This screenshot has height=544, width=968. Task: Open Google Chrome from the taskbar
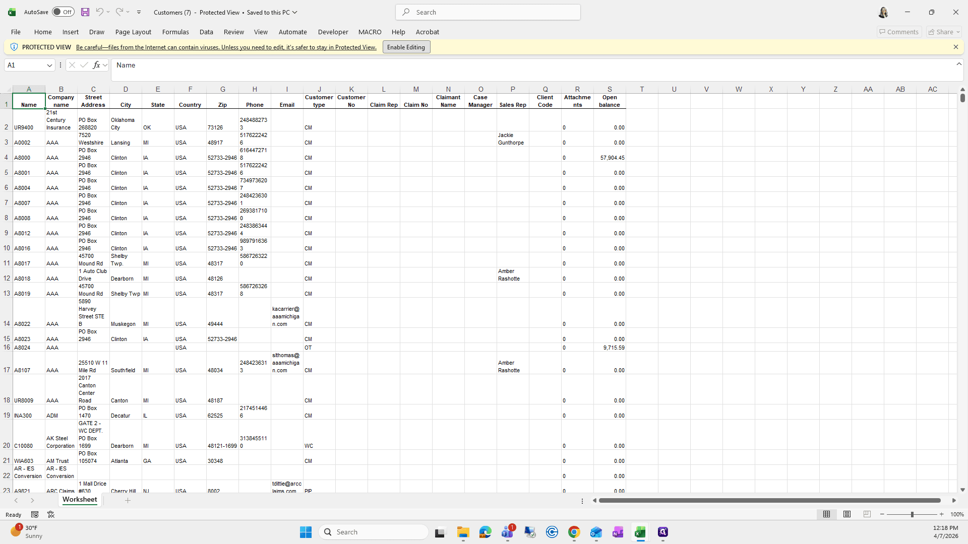(574, 532)
